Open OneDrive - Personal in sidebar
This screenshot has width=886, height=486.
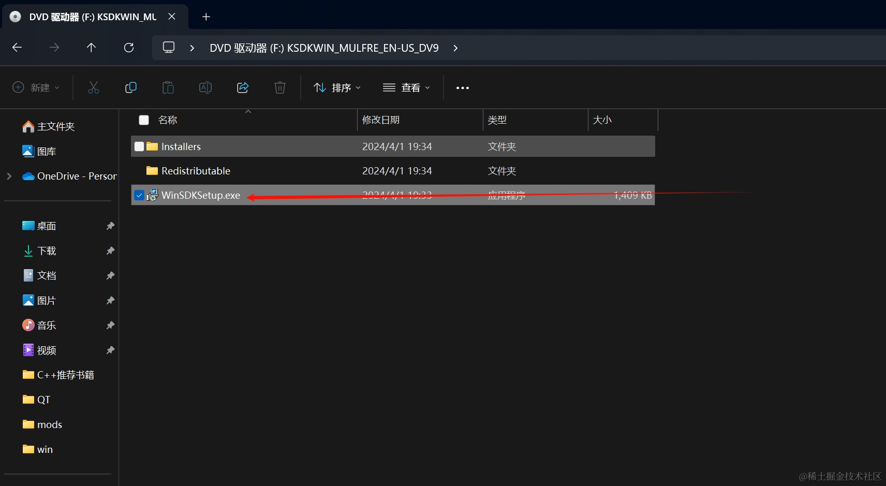[x=69, y=176]
